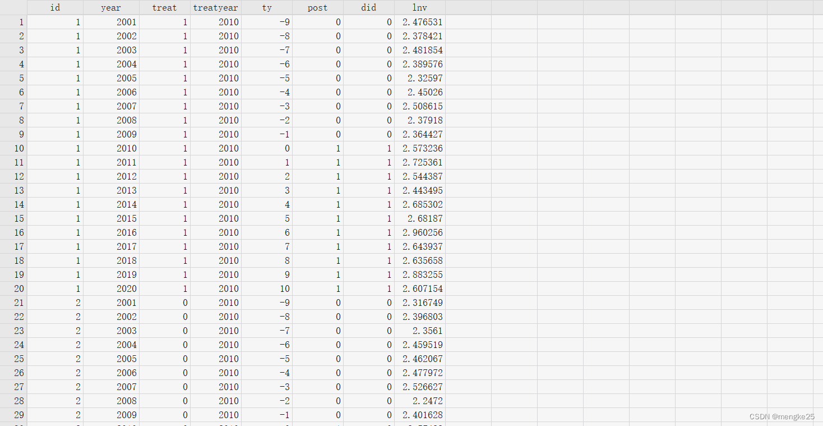The image size is (823, 426).
Task: Click treat cell in row 21
Action: (165, 303)
